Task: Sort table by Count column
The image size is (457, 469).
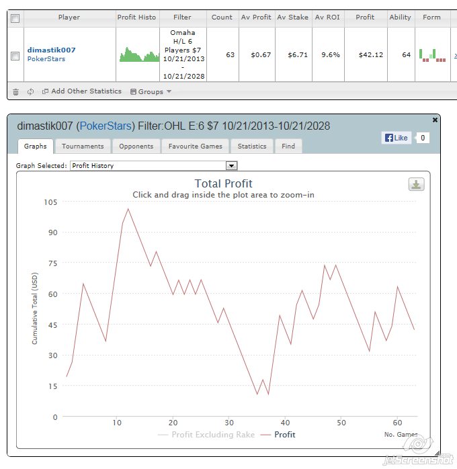Action: coord(222,17)
